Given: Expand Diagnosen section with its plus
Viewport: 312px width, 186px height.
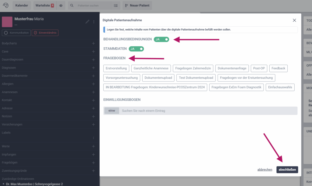Looking at the screenshot, I should click(x=94, y=68).
